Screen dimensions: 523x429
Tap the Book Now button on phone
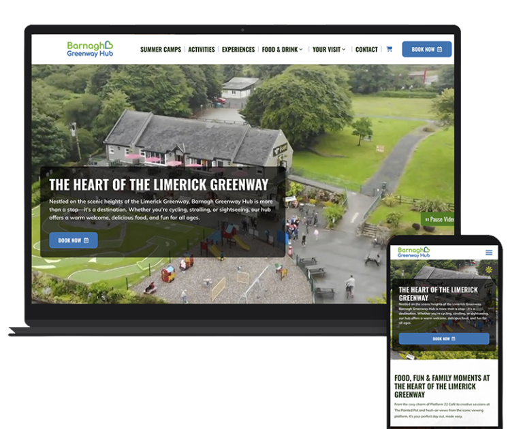pyautogui.click(x=444, y=338)
